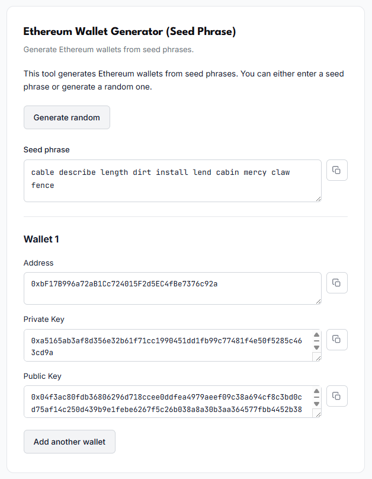Viewport: 372px width, 479px height.
Task: Click the Private Key box resize corner
Action: pyautogui.click(x=317, y=357)
